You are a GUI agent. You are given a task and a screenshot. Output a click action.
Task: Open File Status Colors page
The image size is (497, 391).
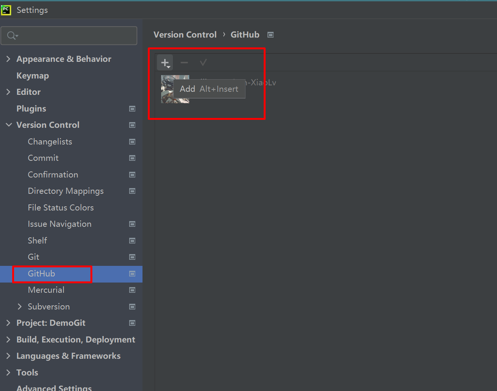click(x=61, y=208)
